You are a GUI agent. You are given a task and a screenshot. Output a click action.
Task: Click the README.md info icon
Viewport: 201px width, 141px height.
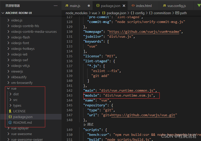tap(10, 122)
